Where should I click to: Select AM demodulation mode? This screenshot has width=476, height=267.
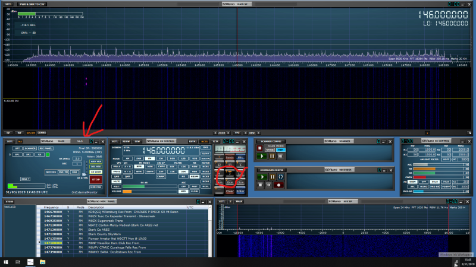point(127,158)
